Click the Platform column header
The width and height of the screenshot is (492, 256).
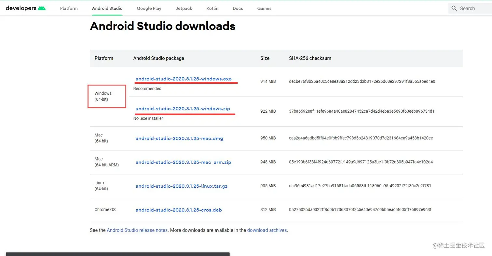(104, 58)
